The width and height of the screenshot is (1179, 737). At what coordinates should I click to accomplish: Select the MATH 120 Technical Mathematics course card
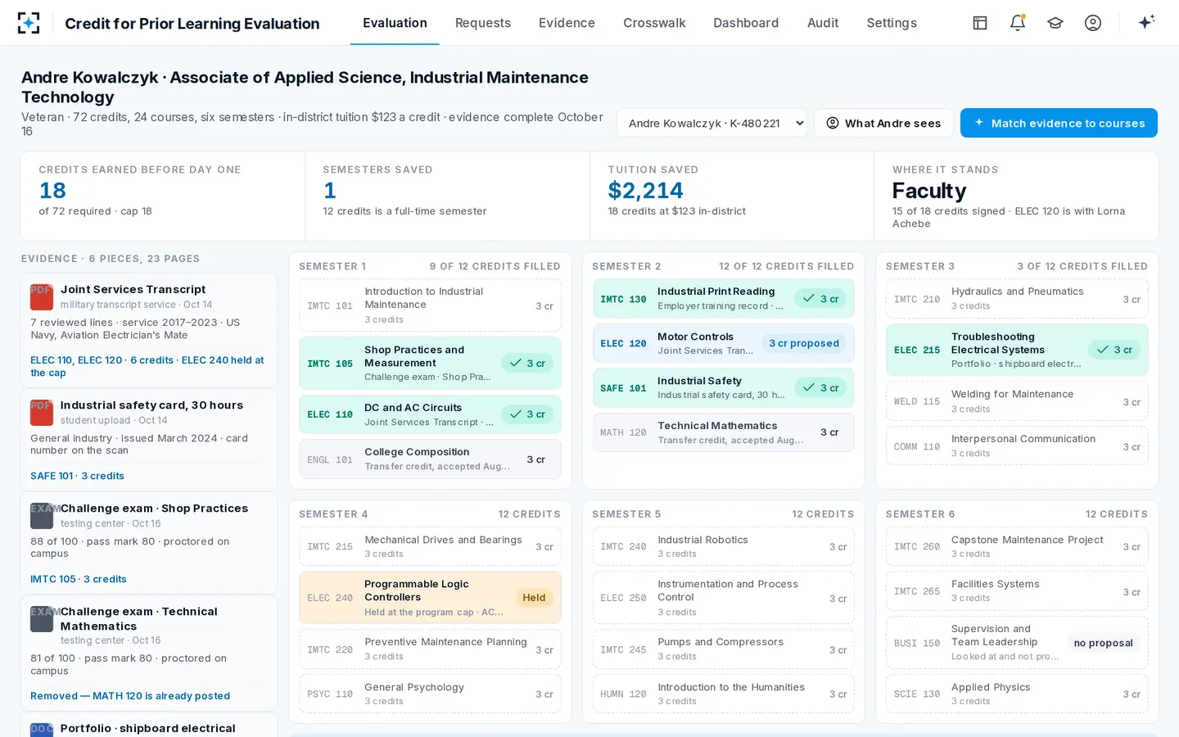[723, 432]
